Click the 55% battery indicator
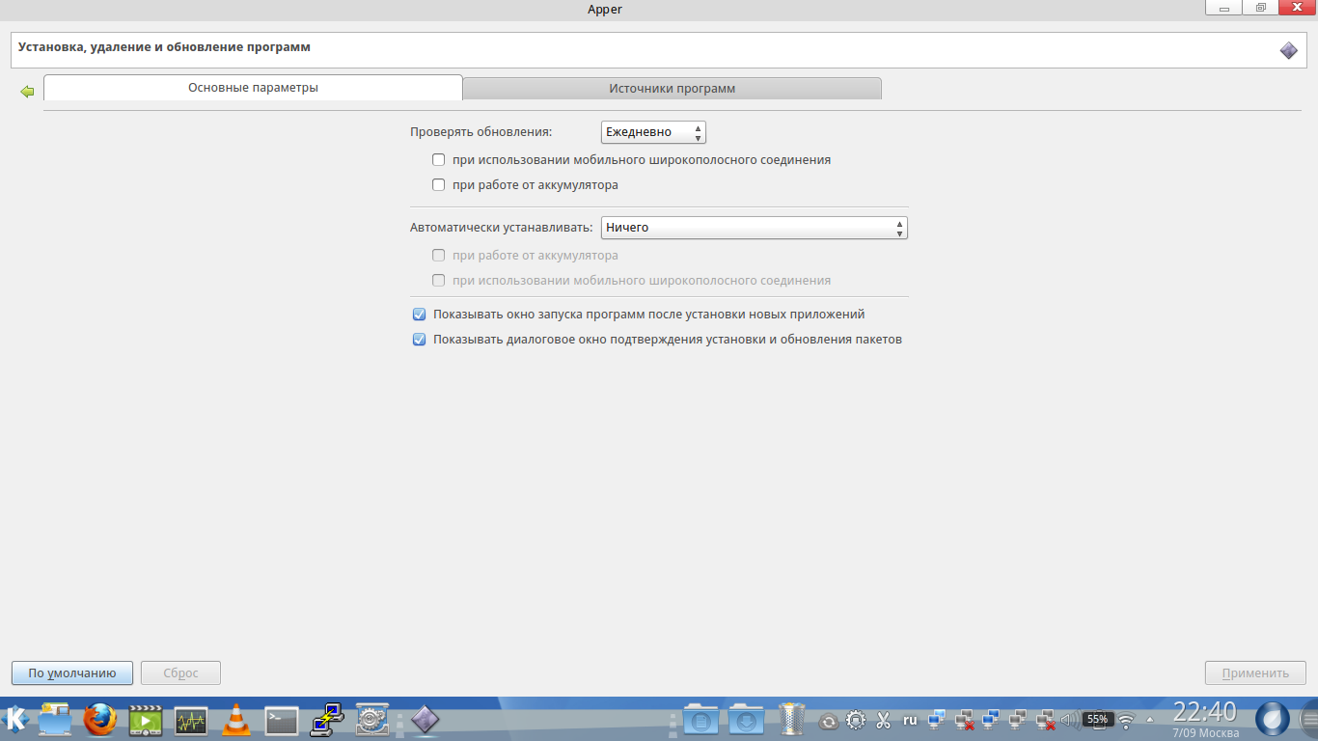1318x741 pixels. (1097, 720)
